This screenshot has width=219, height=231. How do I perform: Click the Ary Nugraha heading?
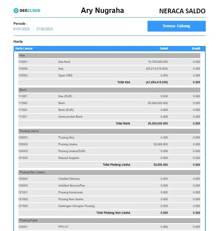(102, 10)
